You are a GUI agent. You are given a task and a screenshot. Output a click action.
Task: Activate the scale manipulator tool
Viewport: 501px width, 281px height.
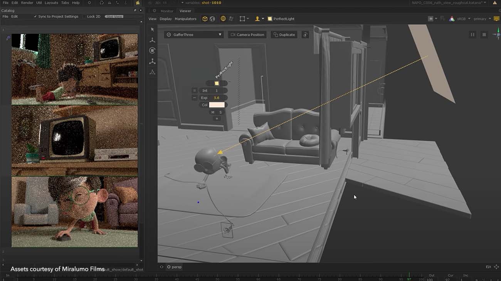coord(153,62)
